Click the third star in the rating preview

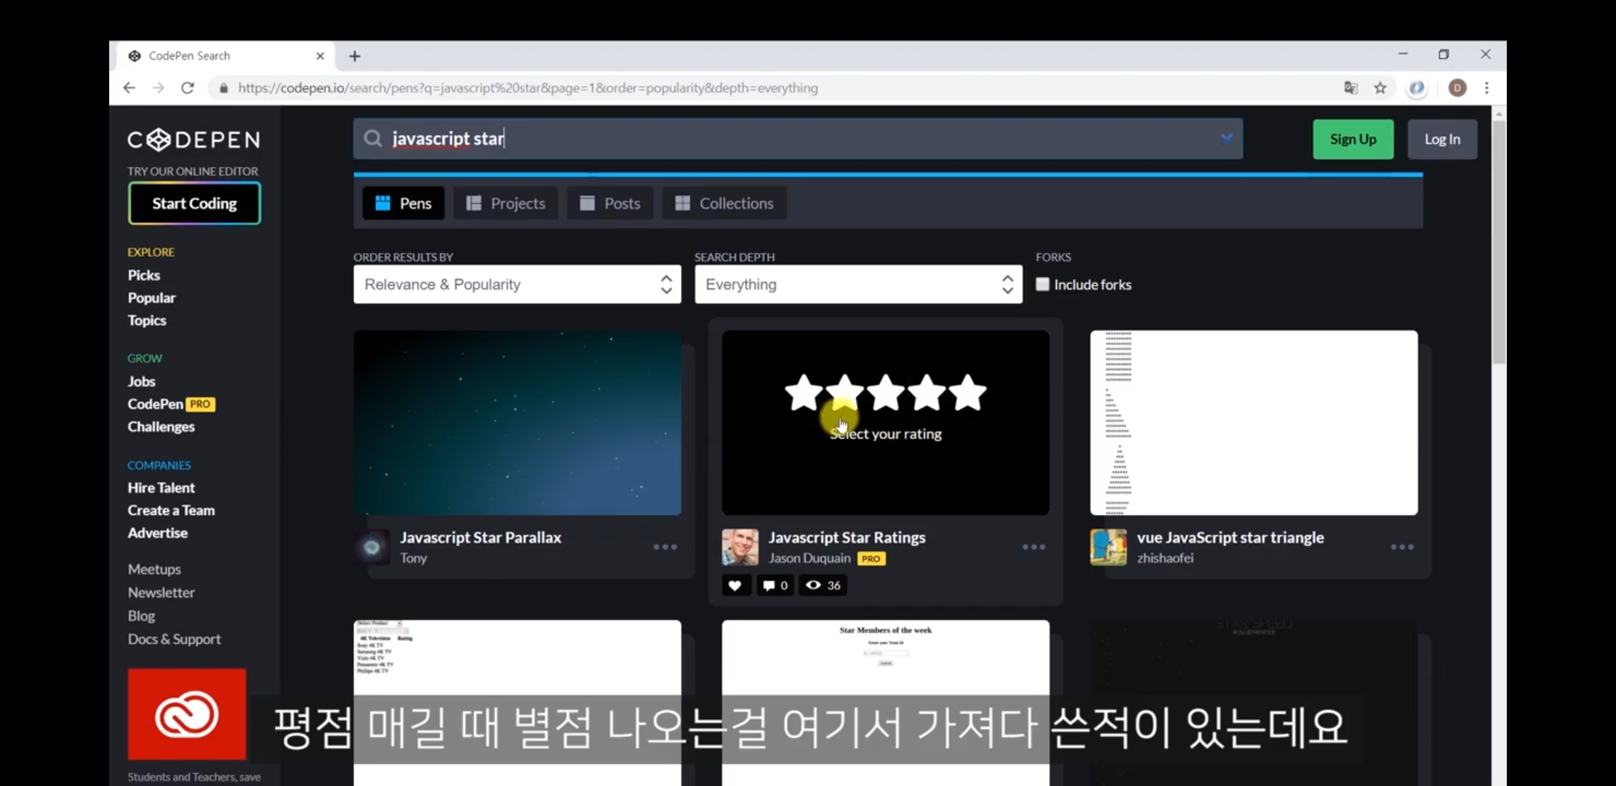[x=885, y=392]
